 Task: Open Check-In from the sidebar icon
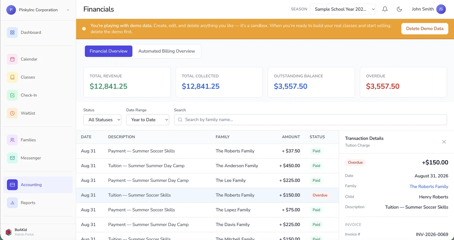click(12, 95)
